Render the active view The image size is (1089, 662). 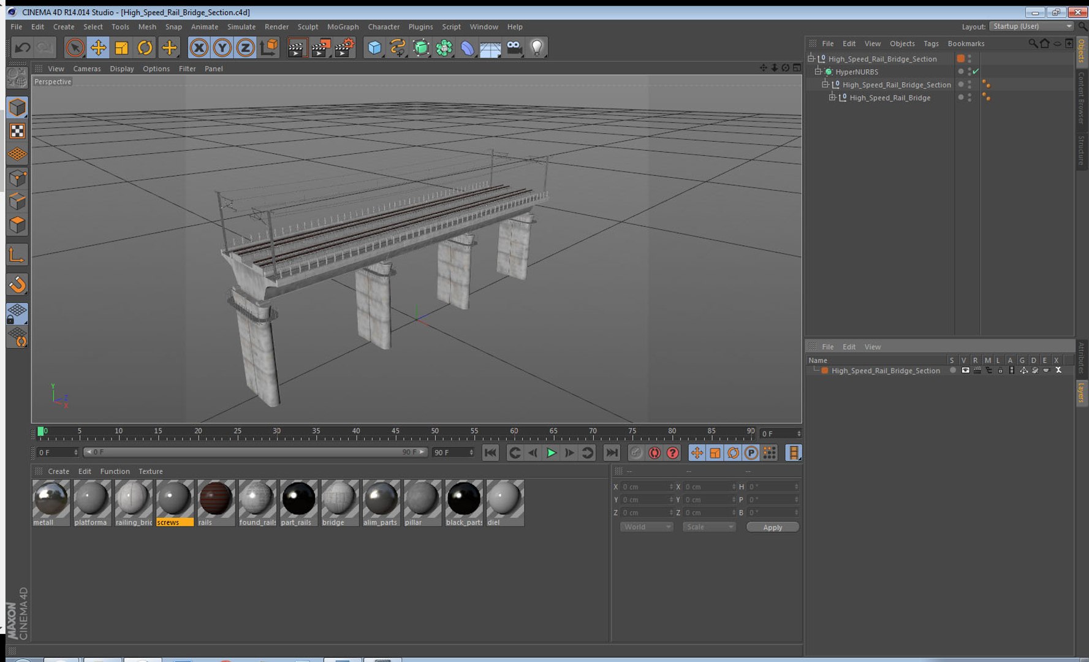click(x=297, y=47)
